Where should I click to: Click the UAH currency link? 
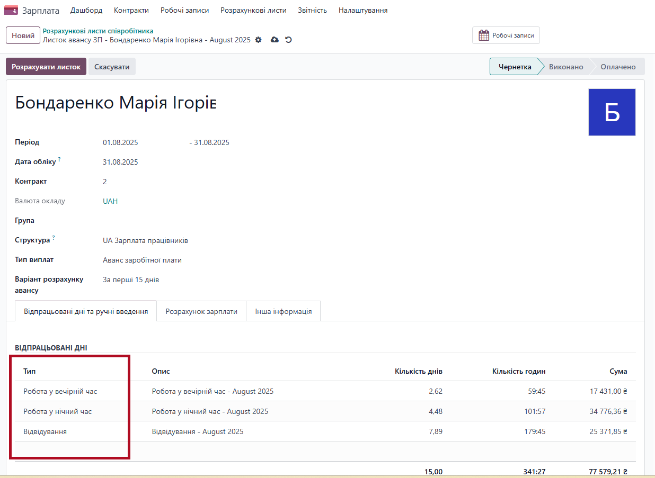[110, 201]
